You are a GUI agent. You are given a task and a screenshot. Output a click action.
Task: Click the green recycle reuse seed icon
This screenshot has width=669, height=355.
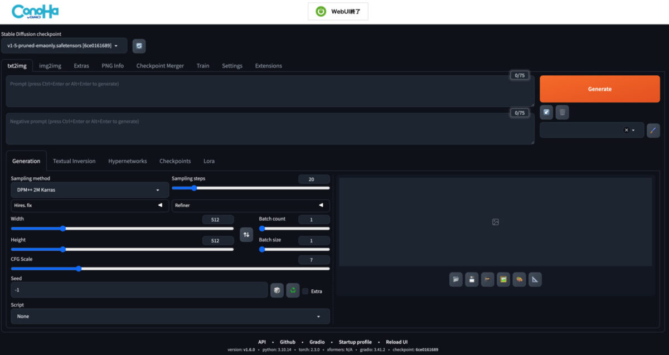point(293,290)
